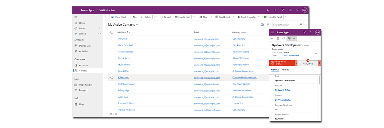Click the edit columns icon near search
384x128 pixels.
tap(262, 25)
